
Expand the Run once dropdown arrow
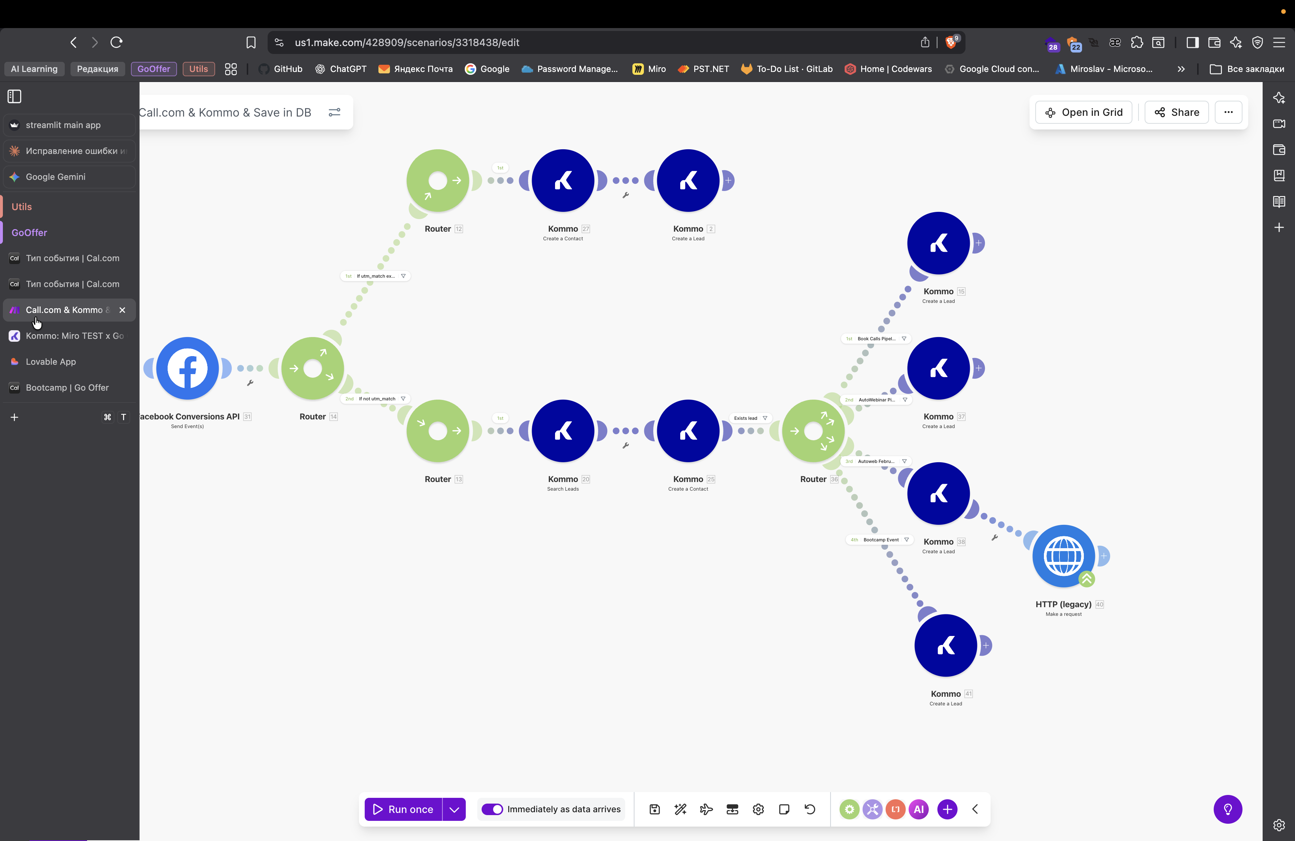pyautogui.click(x=454, y=809)
